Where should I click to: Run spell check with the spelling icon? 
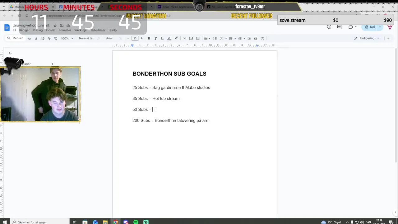coord(49,38)
